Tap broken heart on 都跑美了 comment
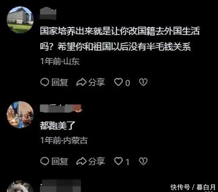 click(x=143, y=161)
